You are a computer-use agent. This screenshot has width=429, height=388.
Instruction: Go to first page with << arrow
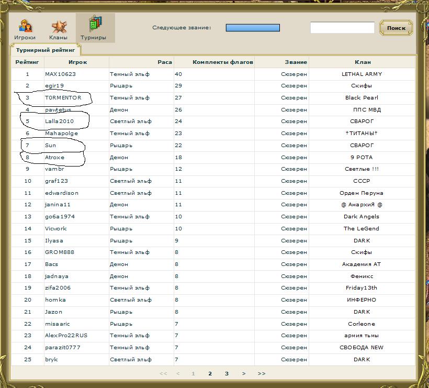(x=163, y=373)
